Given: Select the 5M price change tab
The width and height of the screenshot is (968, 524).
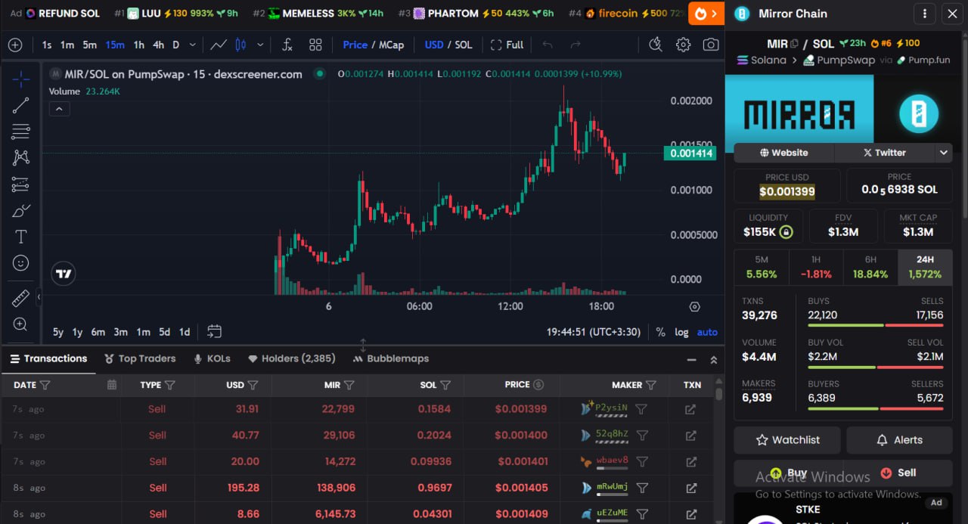Looking at the screenshot, I should [x=762, y=267].
